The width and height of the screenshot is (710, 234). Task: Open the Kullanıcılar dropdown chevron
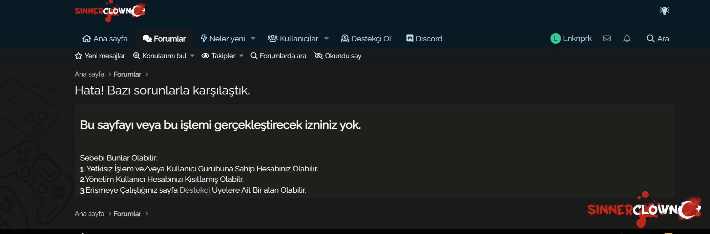coord(326,38)
